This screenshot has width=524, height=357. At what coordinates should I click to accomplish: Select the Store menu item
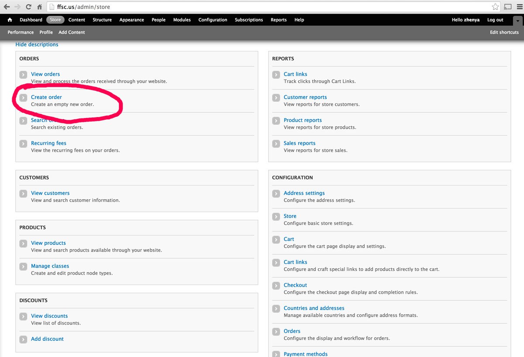pyautogui.click(x=55, y=20)
